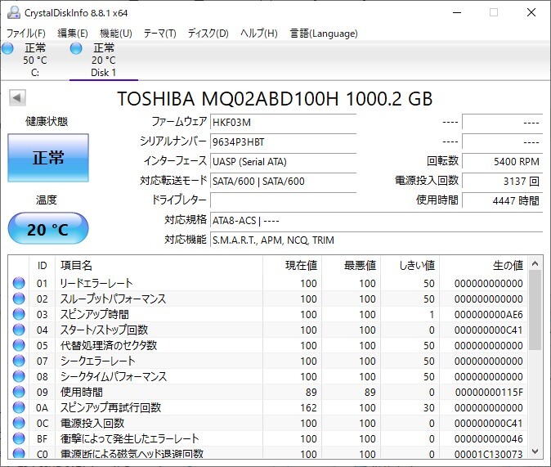Click blue status circle for C: drive
The image size is (551, 467).
pyautogui.click(x=7, y=48)
